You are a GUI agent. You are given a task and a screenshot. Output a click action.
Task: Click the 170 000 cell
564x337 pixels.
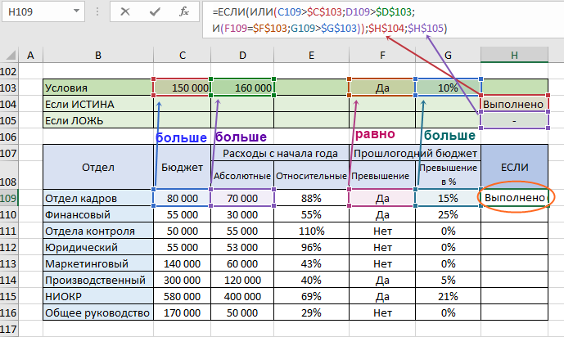[x=182, y=312]
